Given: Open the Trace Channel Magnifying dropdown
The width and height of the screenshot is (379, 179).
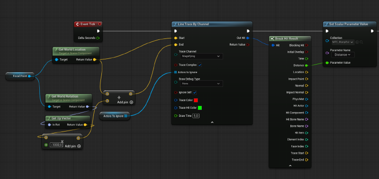Looking at the screenshot, I should click(x=201, y=56).
